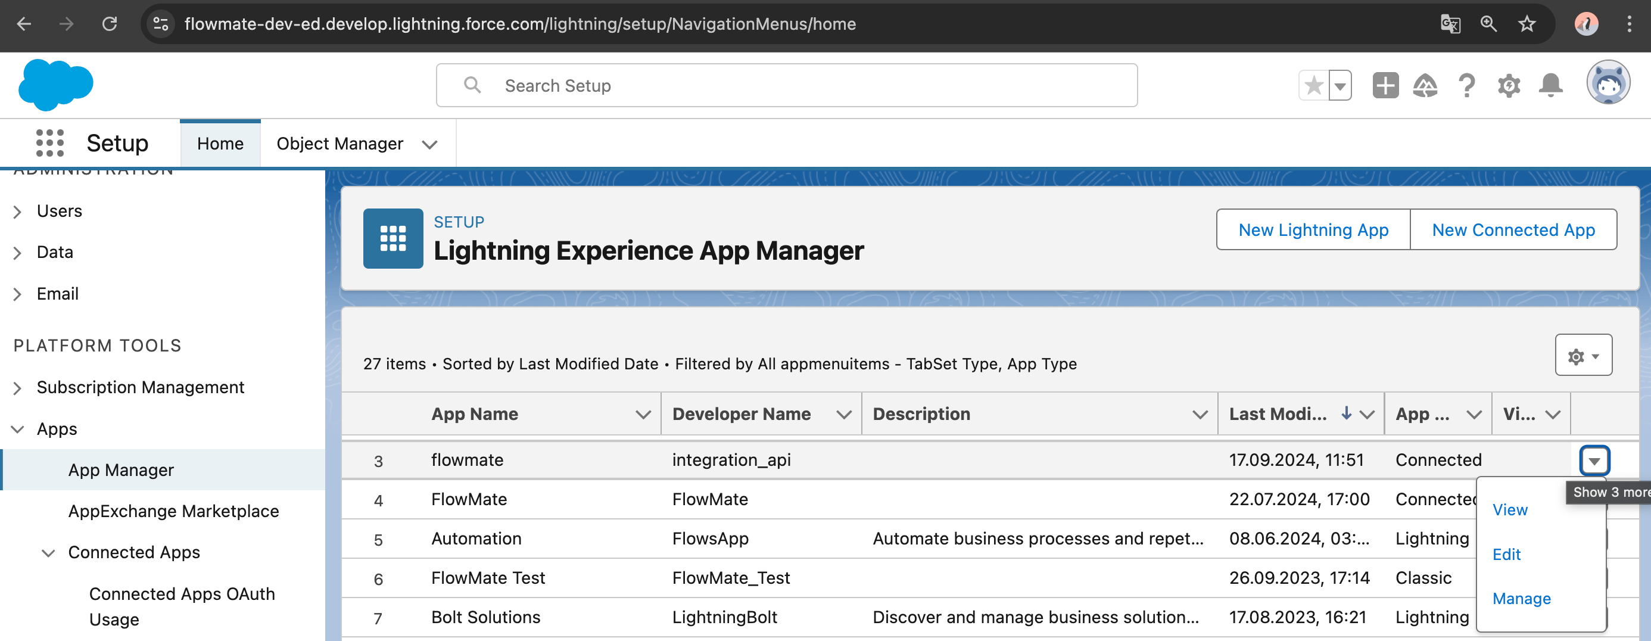Expand the Users section in sidebar
This screenshot has width=1651, height=641.
(x=18, y=211)
